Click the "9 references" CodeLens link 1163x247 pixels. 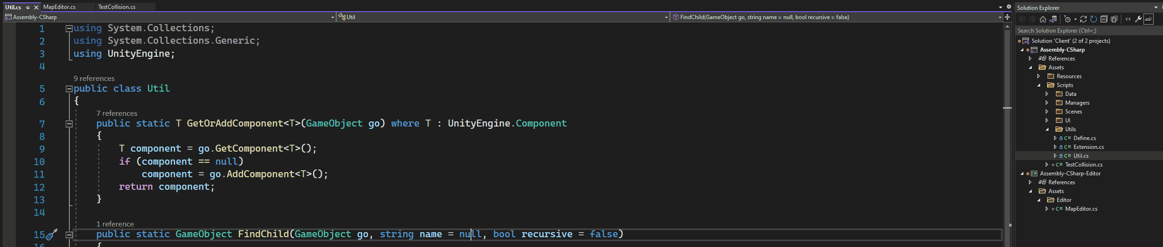click(x=94, y=79)
